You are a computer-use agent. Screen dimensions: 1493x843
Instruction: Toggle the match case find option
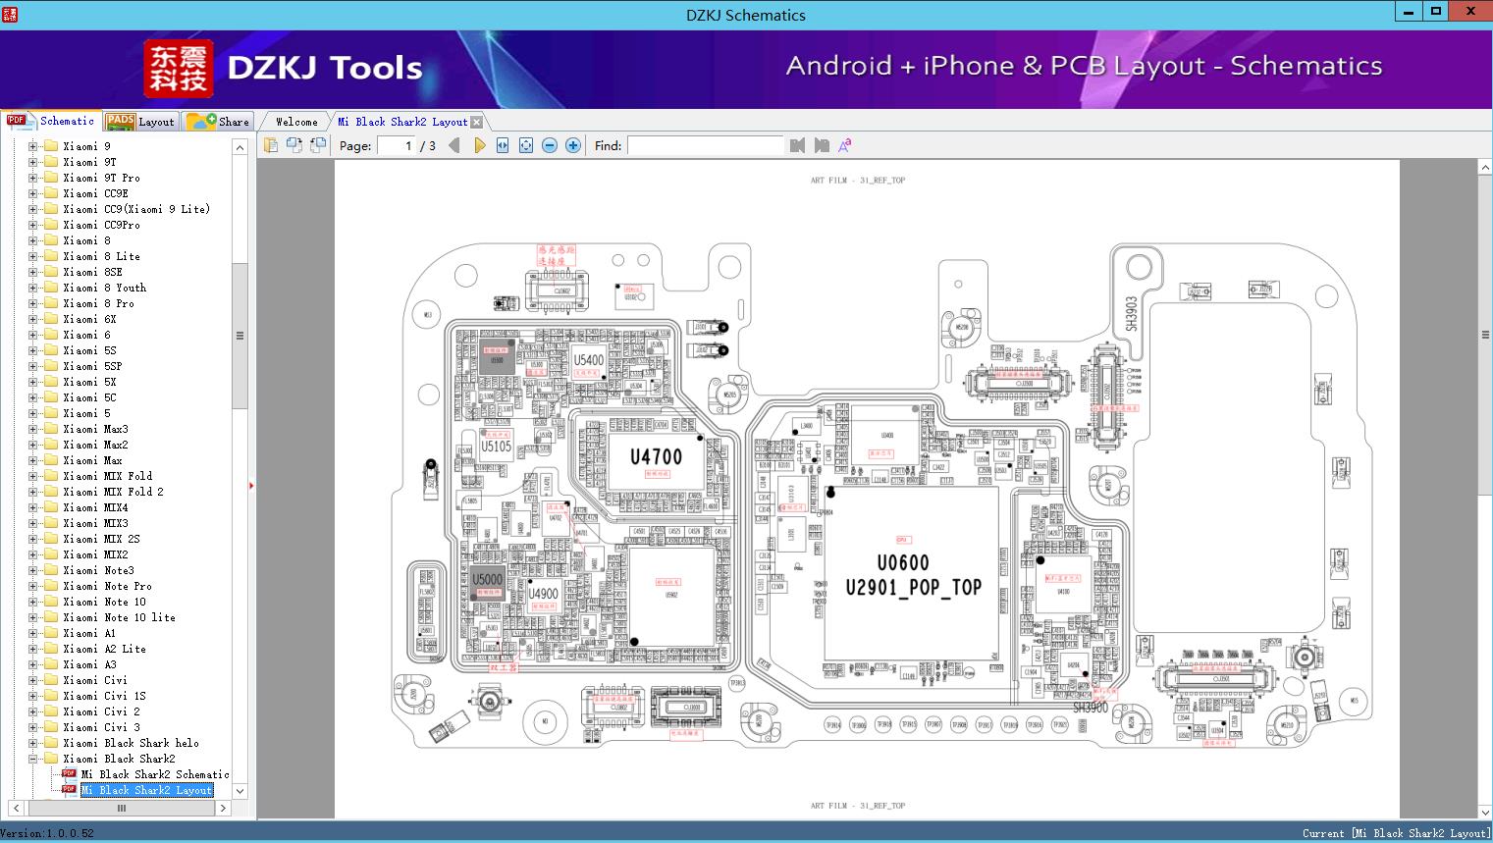[x=845, y=145]
